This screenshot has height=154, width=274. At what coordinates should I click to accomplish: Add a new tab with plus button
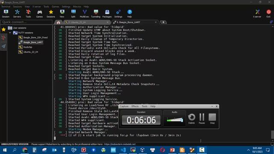point(163,22)
